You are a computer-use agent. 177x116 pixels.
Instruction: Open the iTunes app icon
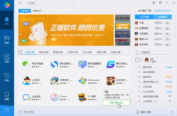click(55, 97)
